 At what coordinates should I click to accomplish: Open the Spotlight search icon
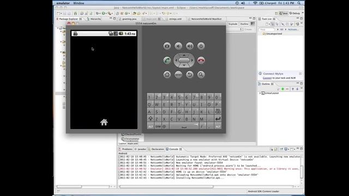point(299,3)
